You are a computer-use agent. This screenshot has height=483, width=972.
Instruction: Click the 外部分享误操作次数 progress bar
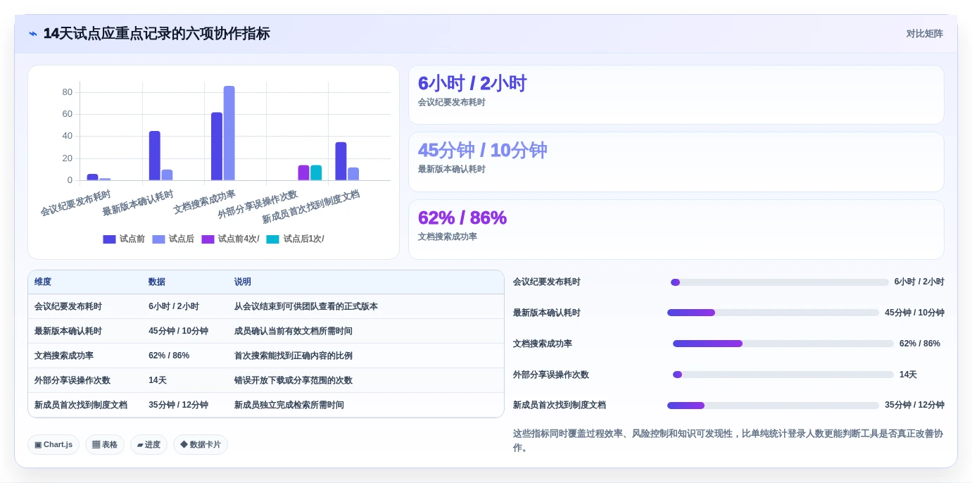783,375
